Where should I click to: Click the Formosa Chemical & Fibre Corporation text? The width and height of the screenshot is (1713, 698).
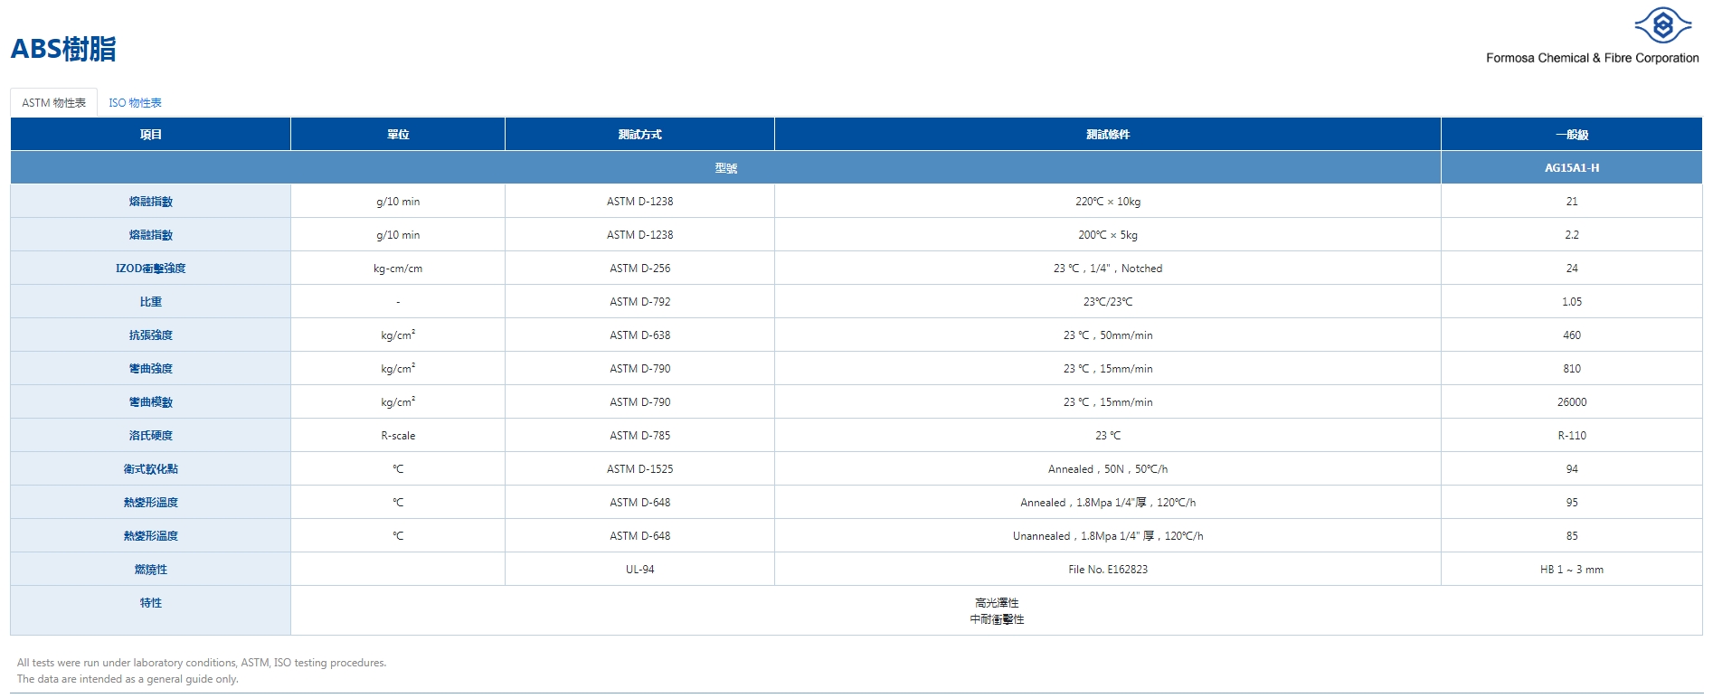click(1593, 58)
